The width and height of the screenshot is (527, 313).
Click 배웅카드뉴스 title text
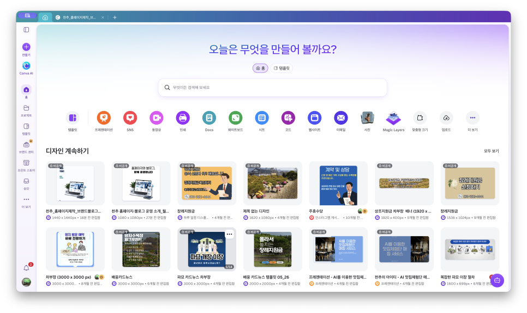[122, 277]
